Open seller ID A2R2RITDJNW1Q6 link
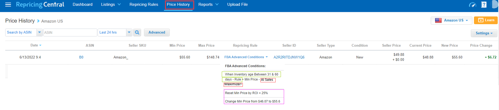 [289, 57]
